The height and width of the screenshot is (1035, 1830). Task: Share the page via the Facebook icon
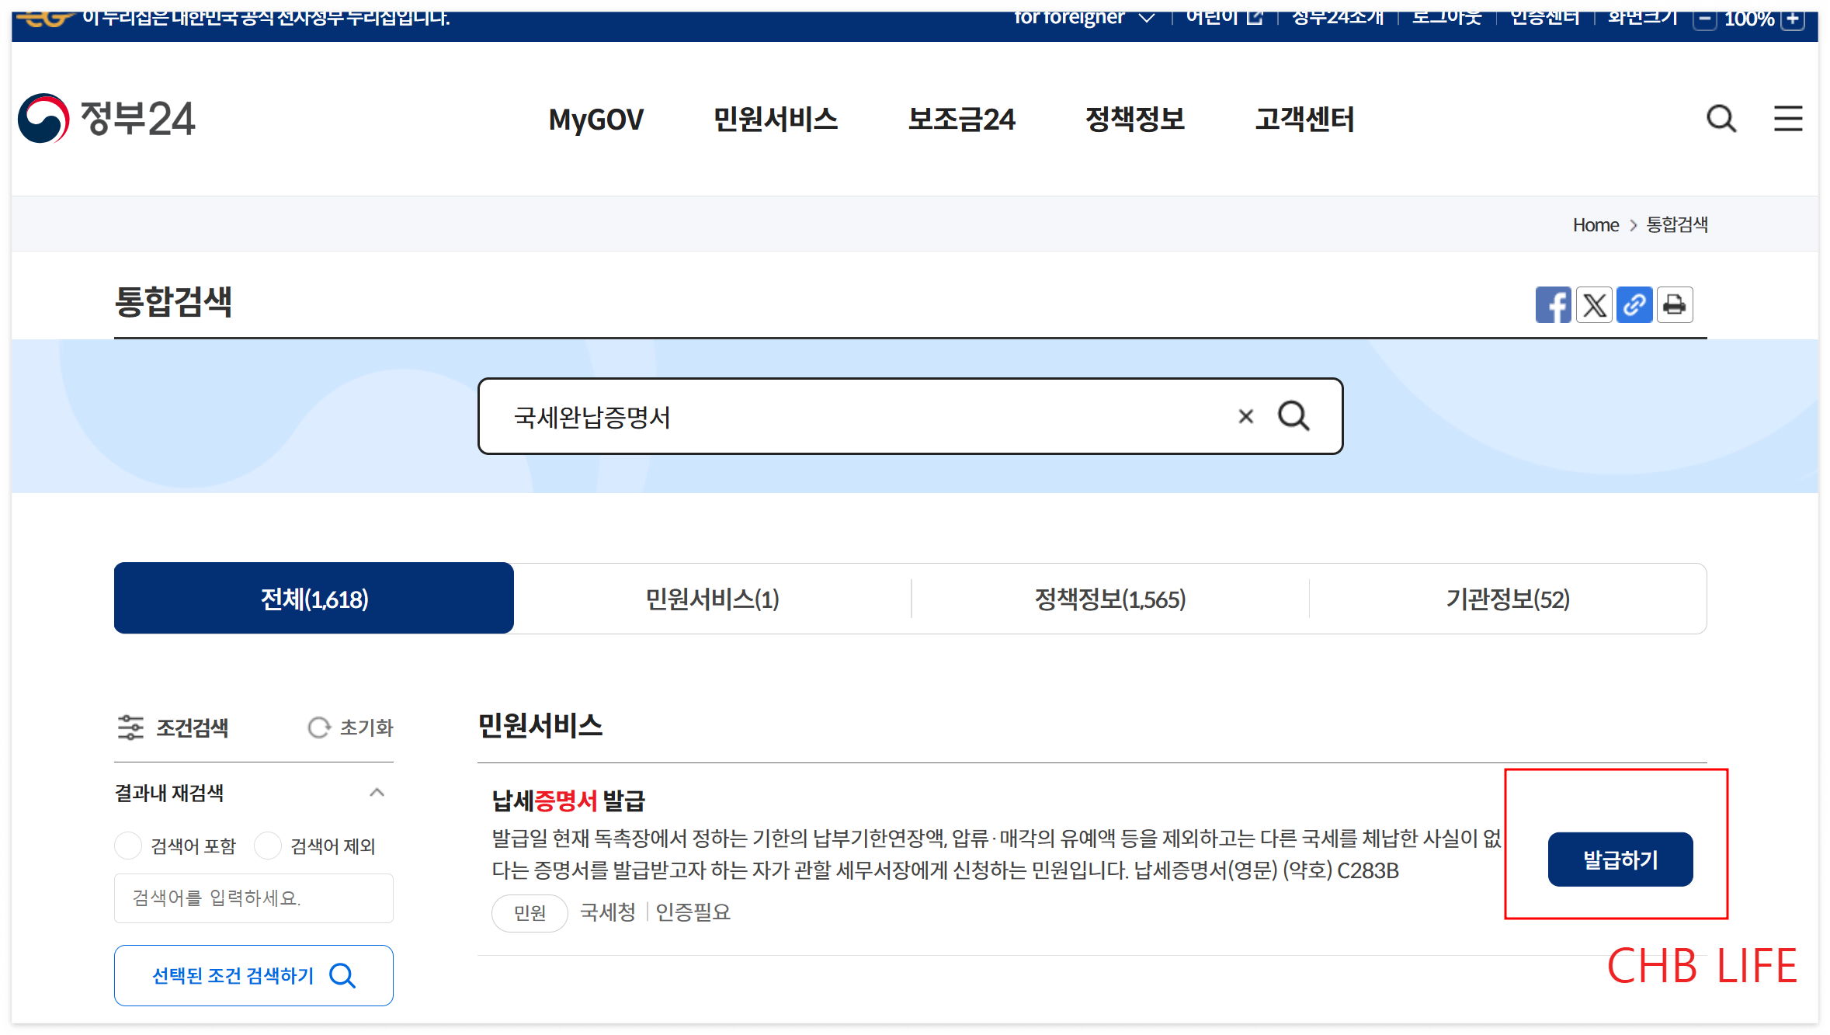[x=1554, y=304]
